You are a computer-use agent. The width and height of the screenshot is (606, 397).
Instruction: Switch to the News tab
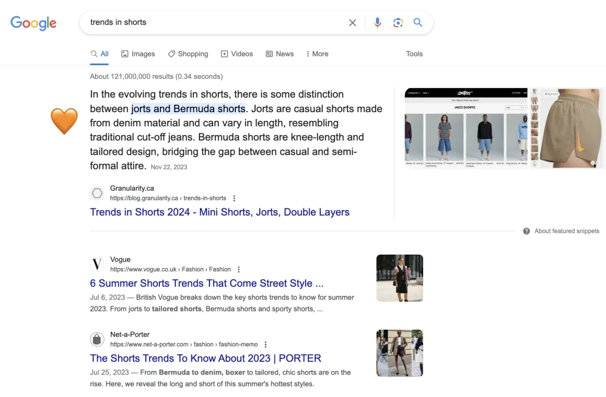tap(279, 54)
